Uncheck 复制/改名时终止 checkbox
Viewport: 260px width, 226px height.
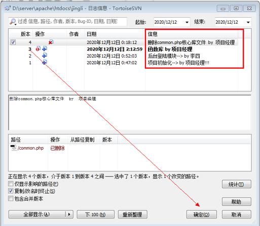(x=11, y=191)
